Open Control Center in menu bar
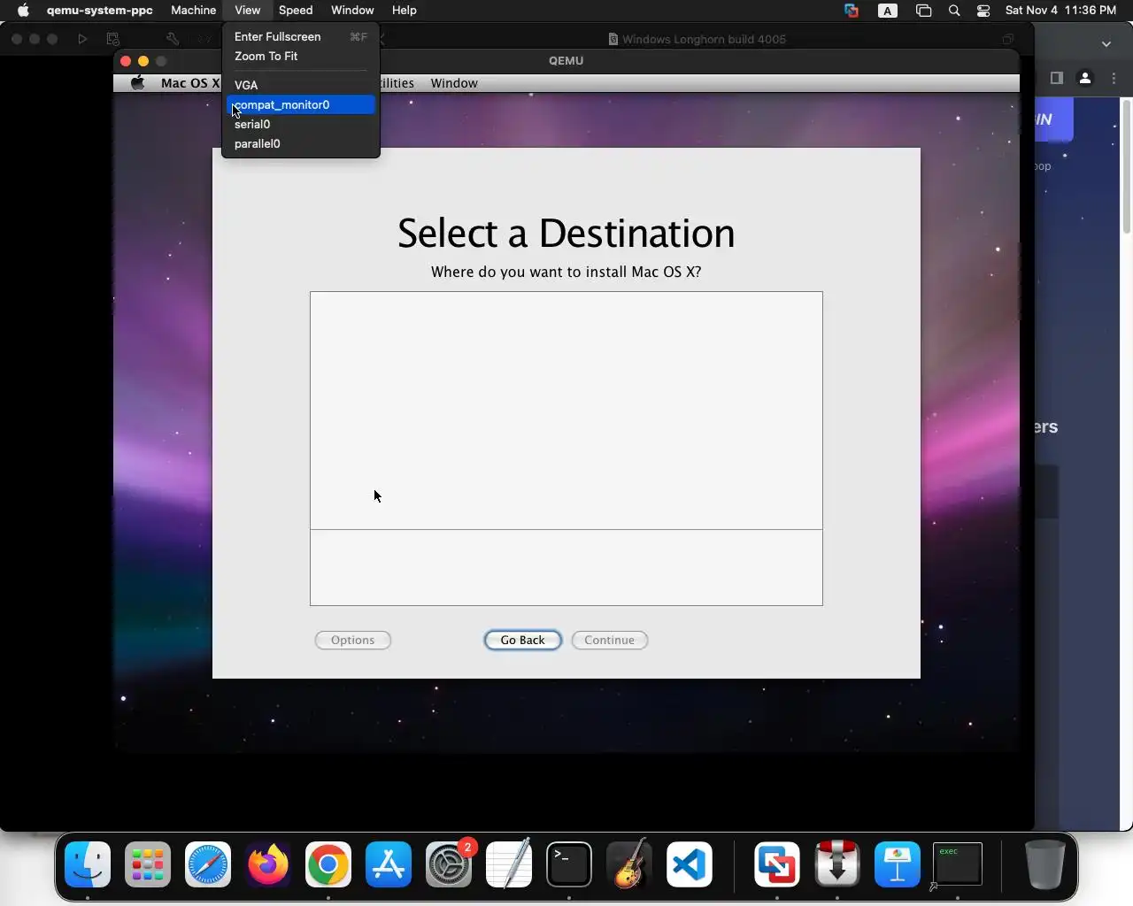 click(x=983, y=10)
